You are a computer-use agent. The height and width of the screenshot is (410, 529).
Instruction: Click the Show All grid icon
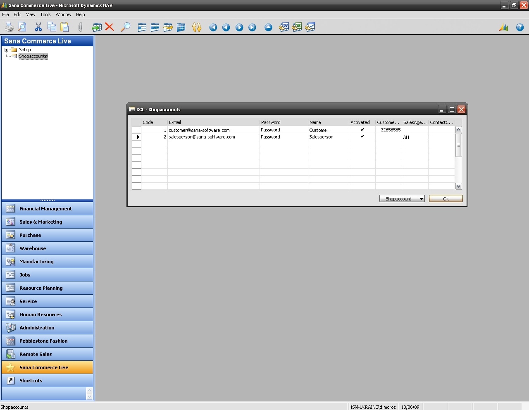[x=181, y=27]
